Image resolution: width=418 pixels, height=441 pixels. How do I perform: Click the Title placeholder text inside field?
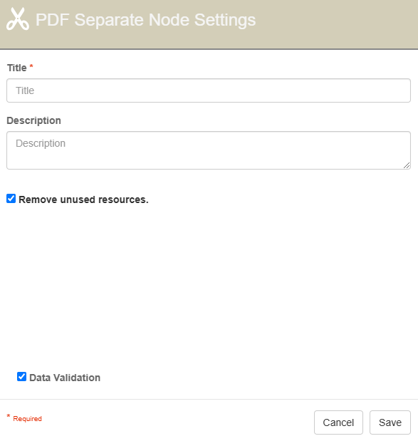(x=25, y=90)
